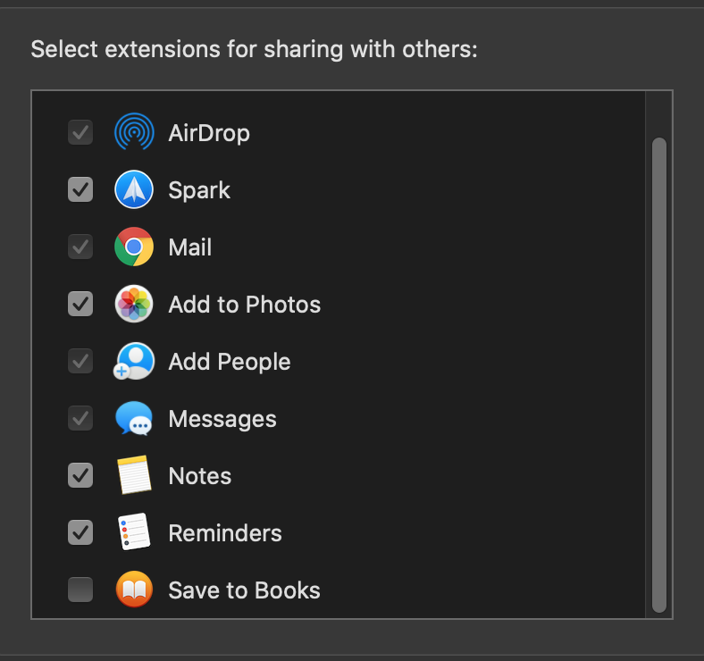Click the Add People contact icon
The image size is (704, 661).
click(134, 361)
